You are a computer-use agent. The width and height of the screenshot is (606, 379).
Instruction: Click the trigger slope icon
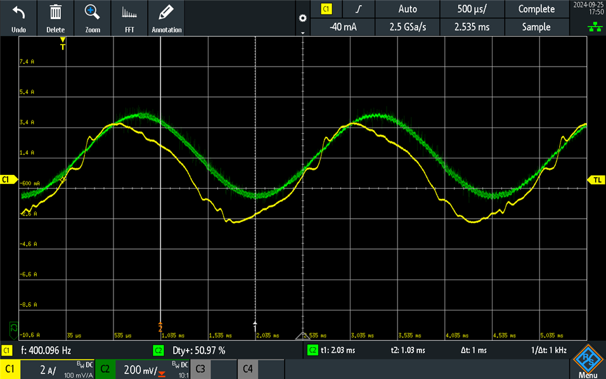[x=359, y=9]
